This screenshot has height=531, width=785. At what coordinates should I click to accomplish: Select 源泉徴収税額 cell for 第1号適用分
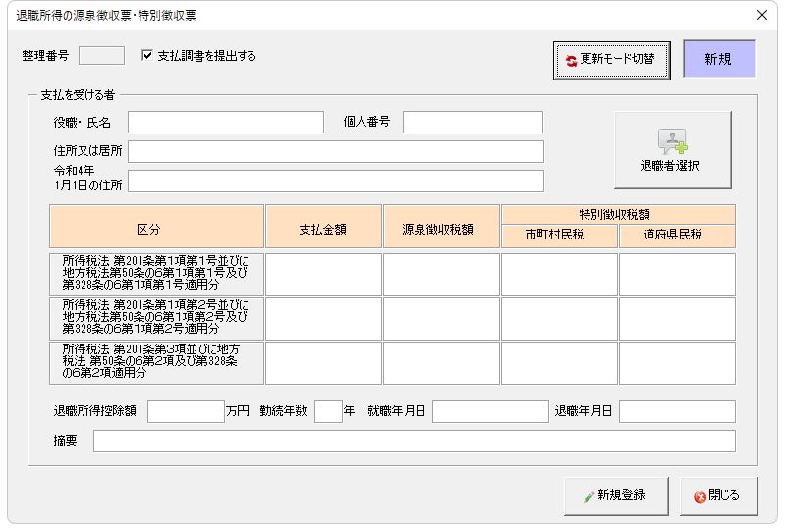441,275
